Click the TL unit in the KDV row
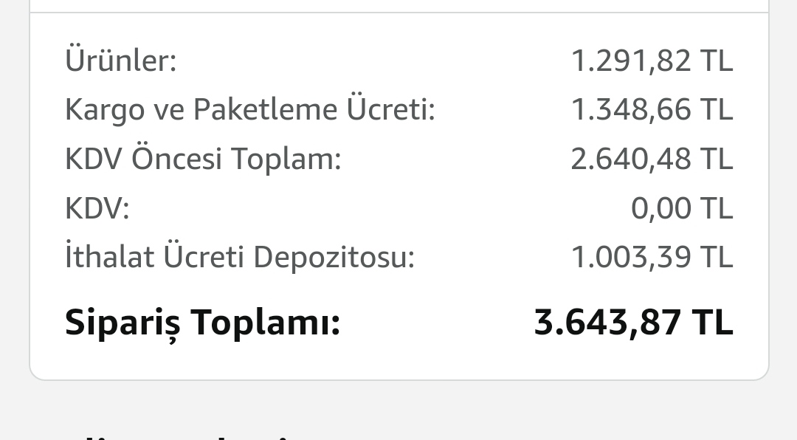The width and height of the screenshot is (797, 440). [x=717, y=209]
